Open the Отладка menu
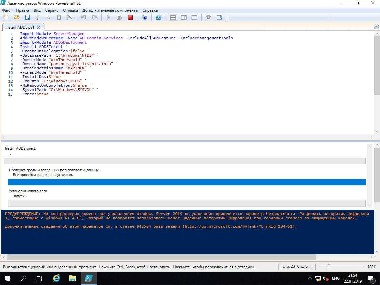 pyautogui.click(x=70, y=10)
